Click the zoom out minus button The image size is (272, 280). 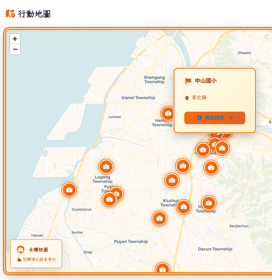pos(15,50)
